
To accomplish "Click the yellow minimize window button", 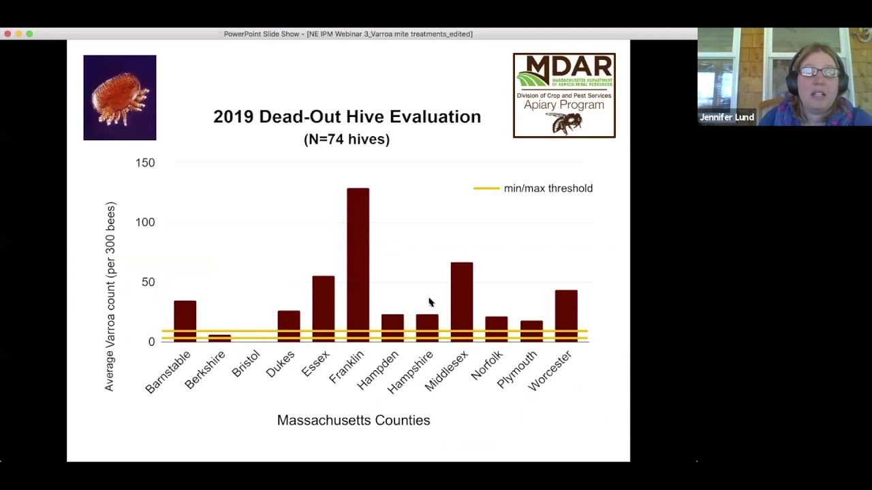I will pos(18,33).
